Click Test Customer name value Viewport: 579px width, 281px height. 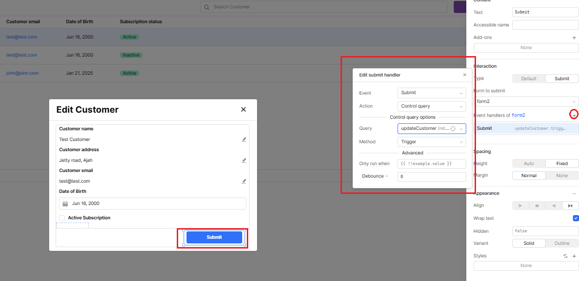click(75, 139)
